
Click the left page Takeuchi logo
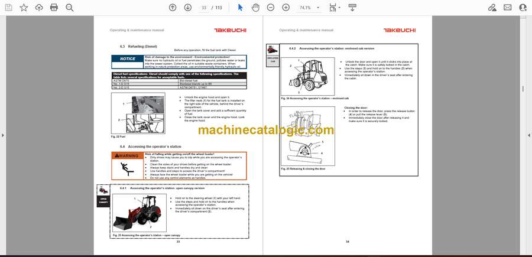coord(230,30)
